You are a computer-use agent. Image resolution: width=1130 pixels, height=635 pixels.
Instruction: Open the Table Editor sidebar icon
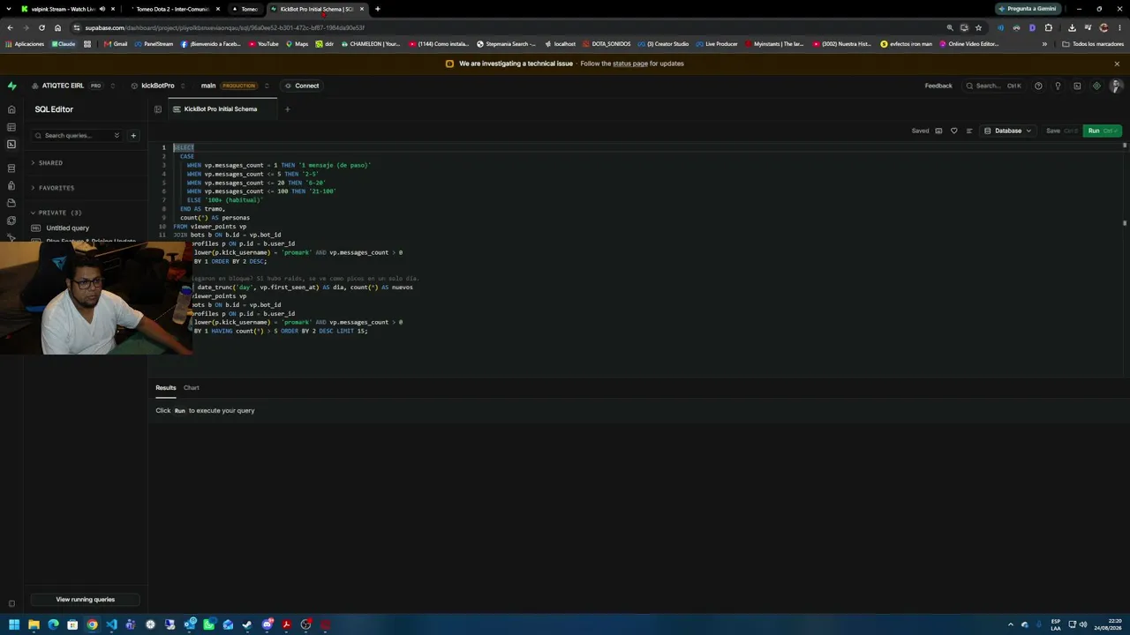(11, 127)
